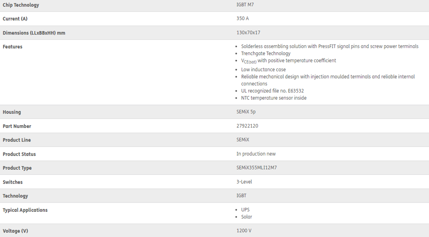
Task: Click the In production new status text
Action: tap(256, 154)
